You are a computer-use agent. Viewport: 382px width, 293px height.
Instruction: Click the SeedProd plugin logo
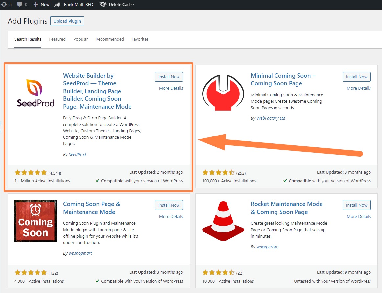[x=35, y=94]
